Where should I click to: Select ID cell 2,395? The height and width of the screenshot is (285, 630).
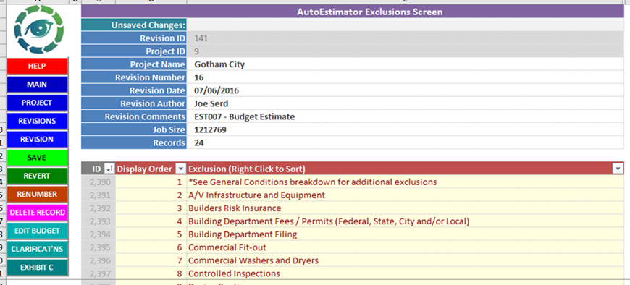(x=98, y=247)
